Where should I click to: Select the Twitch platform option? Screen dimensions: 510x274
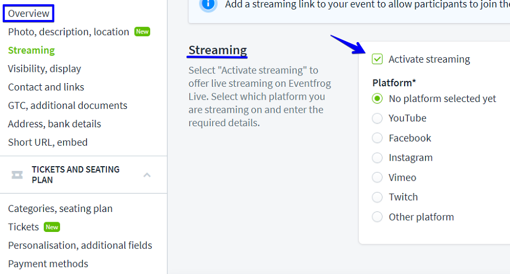(377, 197)
